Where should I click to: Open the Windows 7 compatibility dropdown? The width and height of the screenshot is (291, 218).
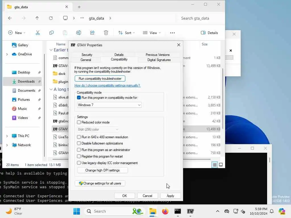pos(109,105)
